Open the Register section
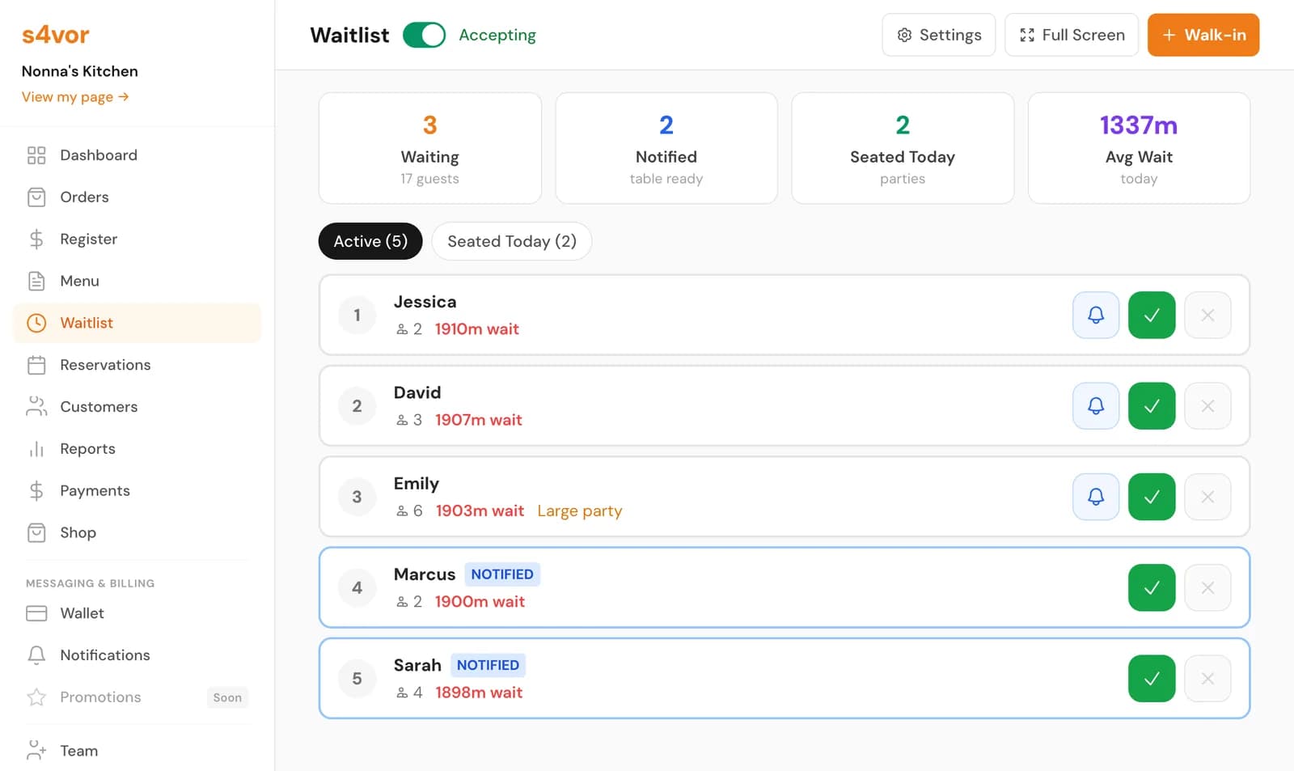 87,239
